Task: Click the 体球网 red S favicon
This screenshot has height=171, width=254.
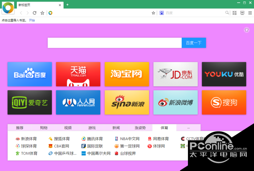Action: click(x=149, y=146)
